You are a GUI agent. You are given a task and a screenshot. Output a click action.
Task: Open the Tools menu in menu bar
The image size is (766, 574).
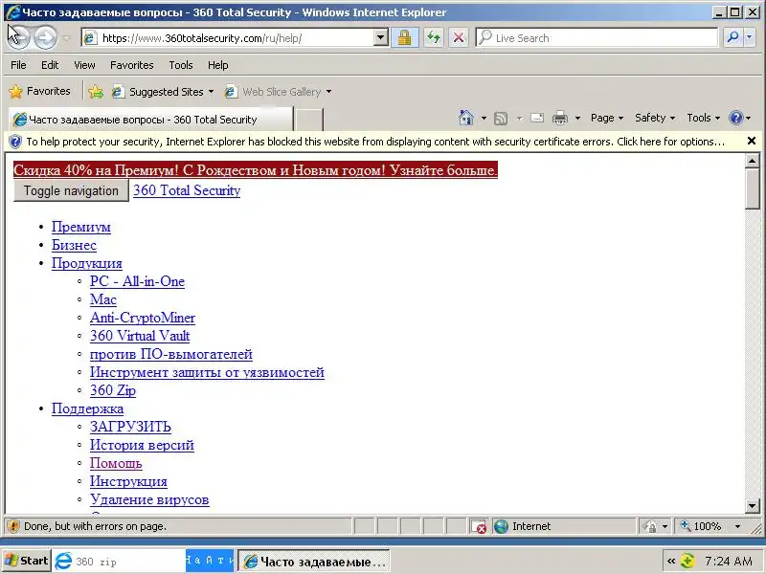tap(181, 65)
